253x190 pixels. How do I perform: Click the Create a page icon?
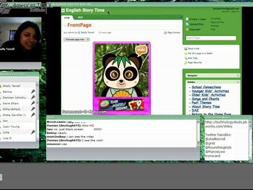coord(187,19)
